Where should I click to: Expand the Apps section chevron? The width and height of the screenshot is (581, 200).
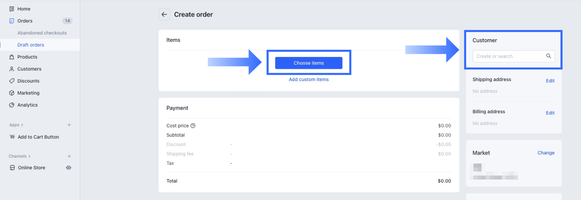(22, 125)
